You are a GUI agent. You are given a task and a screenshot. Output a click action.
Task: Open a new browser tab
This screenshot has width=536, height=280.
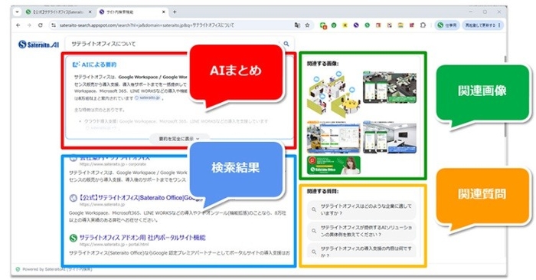point(175,12)
